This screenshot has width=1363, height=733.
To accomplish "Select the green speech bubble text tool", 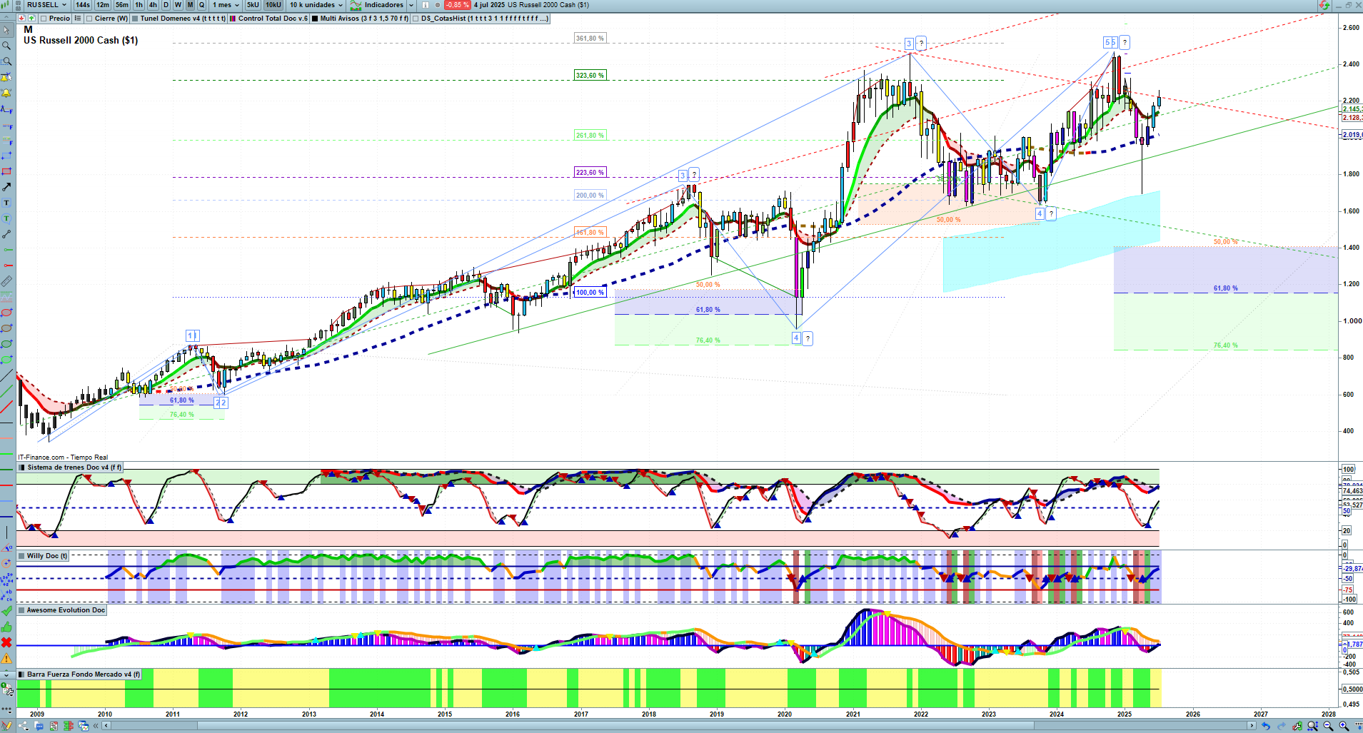I will 6,218.
